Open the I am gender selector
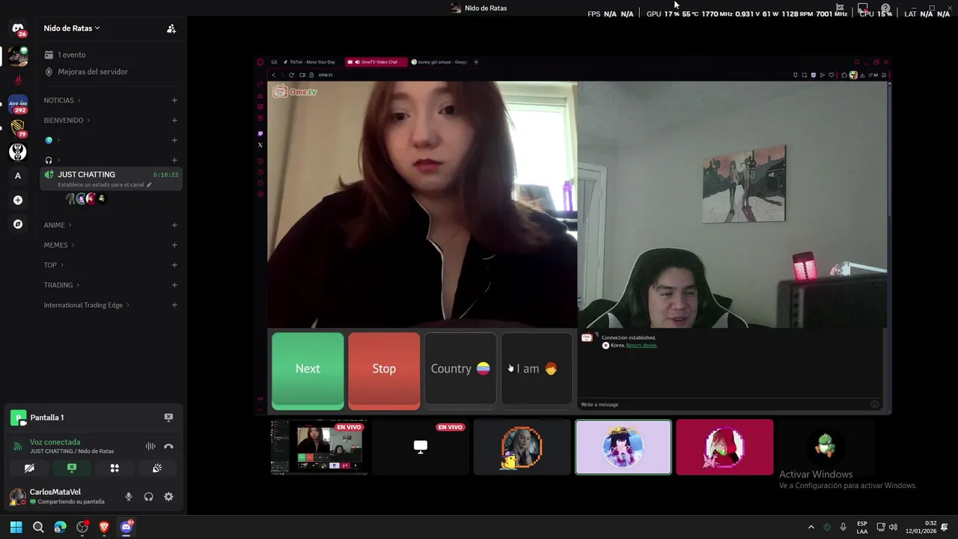 click(537, 369)
